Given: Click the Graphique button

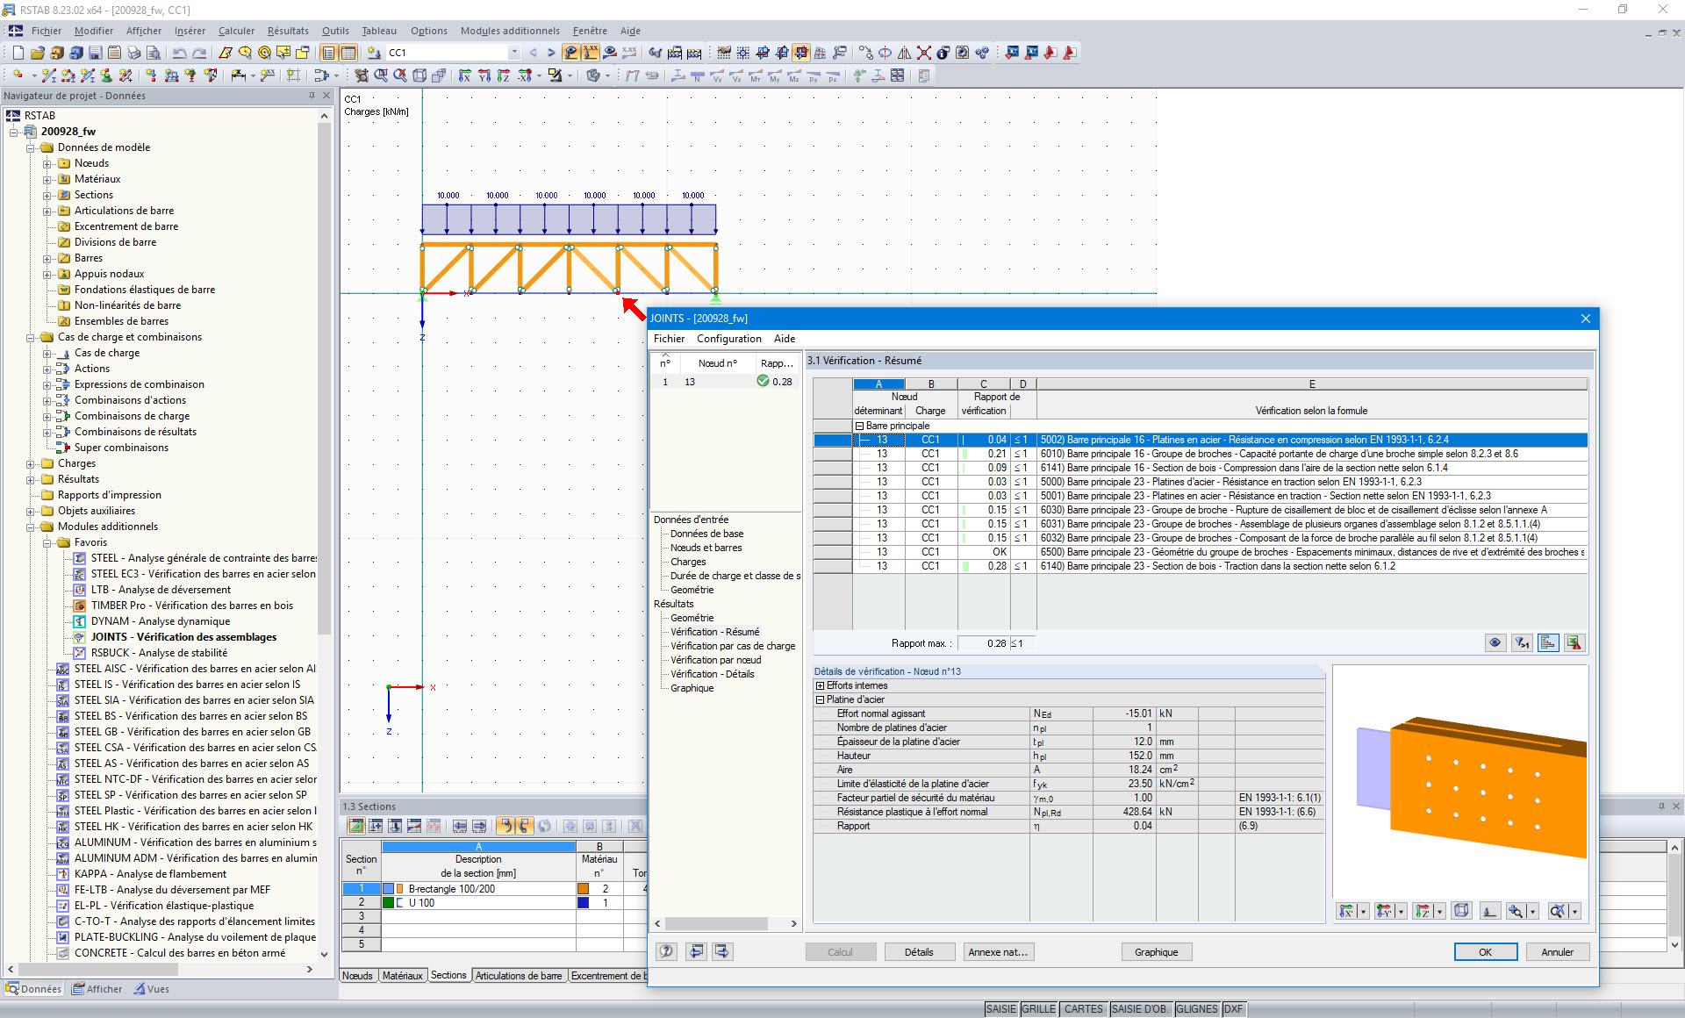Looking at the screenshot, I should [1156, 952].
